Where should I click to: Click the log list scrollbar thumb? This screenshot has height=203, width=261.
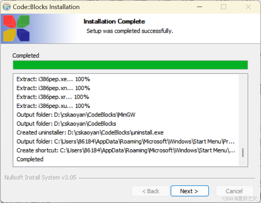pos(243,152)
